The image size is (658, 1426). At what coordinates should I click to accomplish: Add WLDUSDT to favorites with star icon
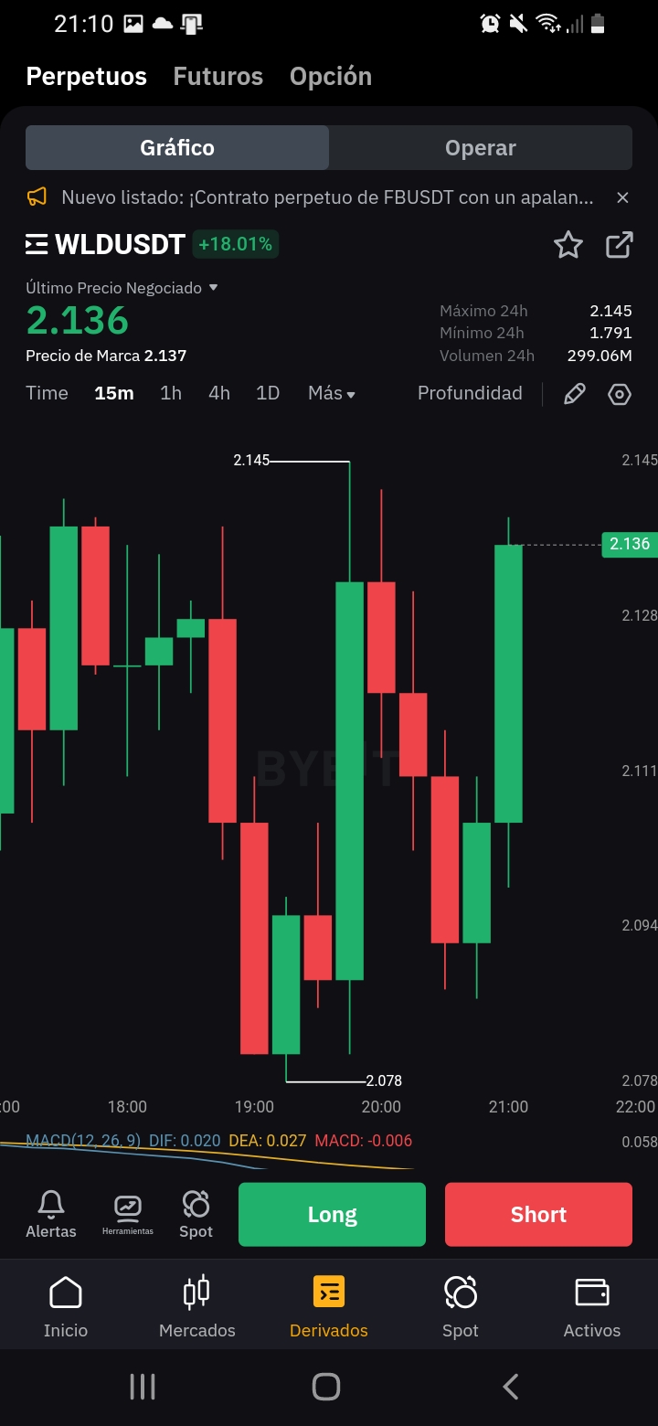point(568,245)
